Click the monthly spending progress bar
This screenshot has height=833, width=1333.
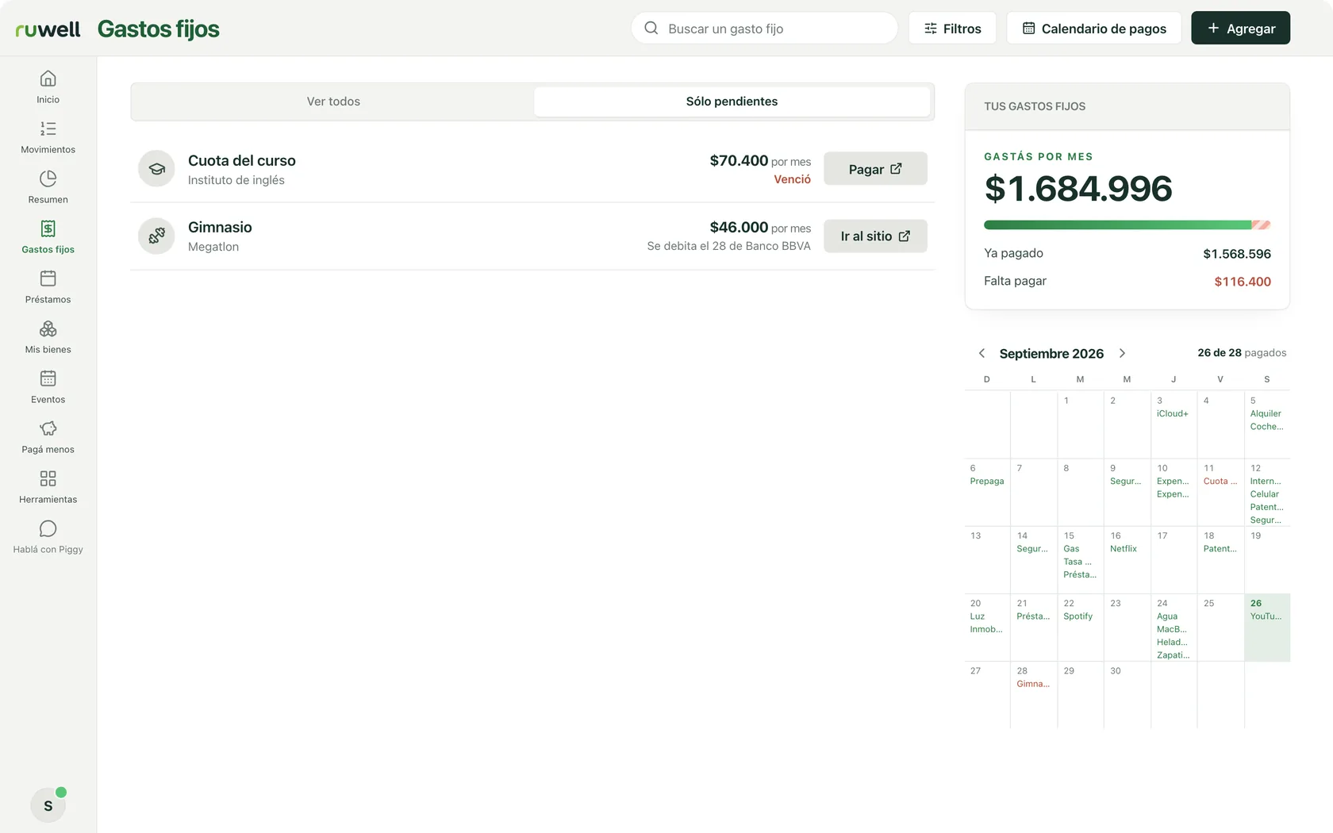click(x=1127, y=225)
